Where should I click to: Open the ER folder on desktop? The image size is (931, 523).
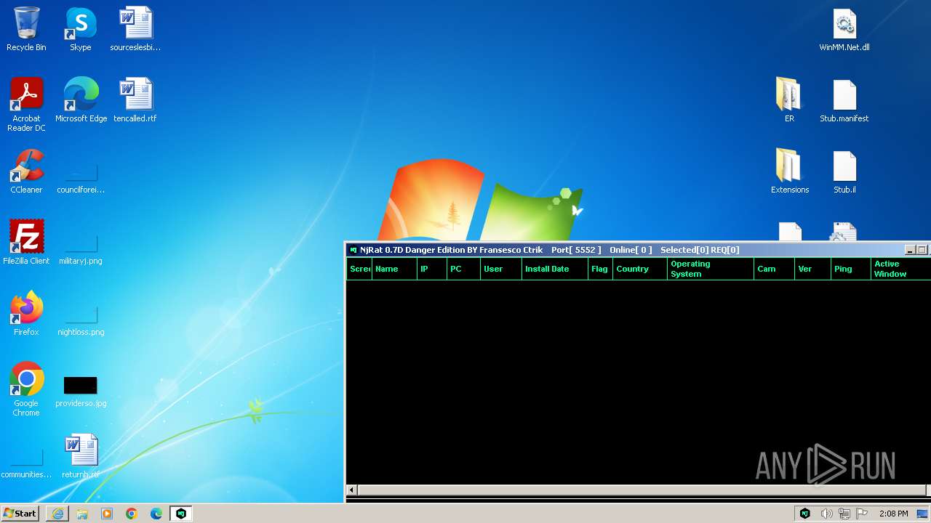[789, 101]
